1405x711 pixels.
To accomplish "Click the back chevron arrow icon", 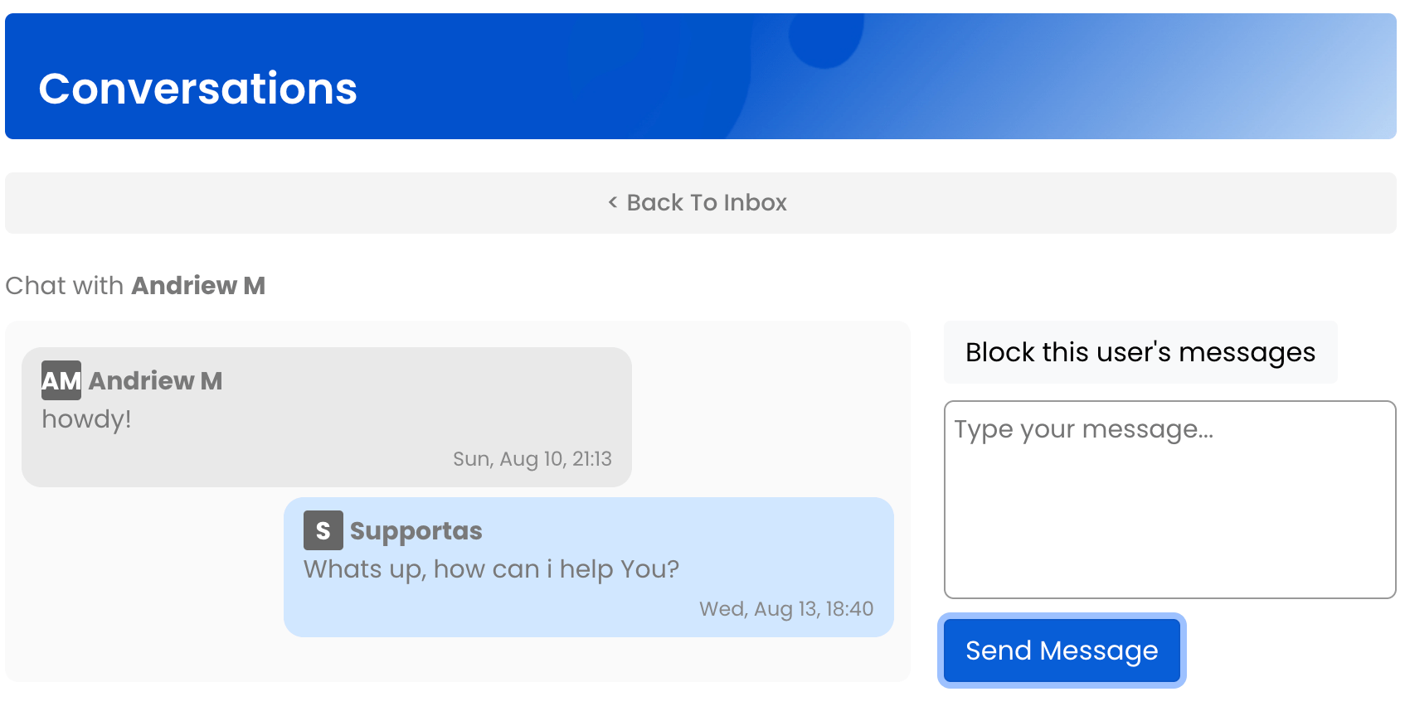I will tap(613, 202).
